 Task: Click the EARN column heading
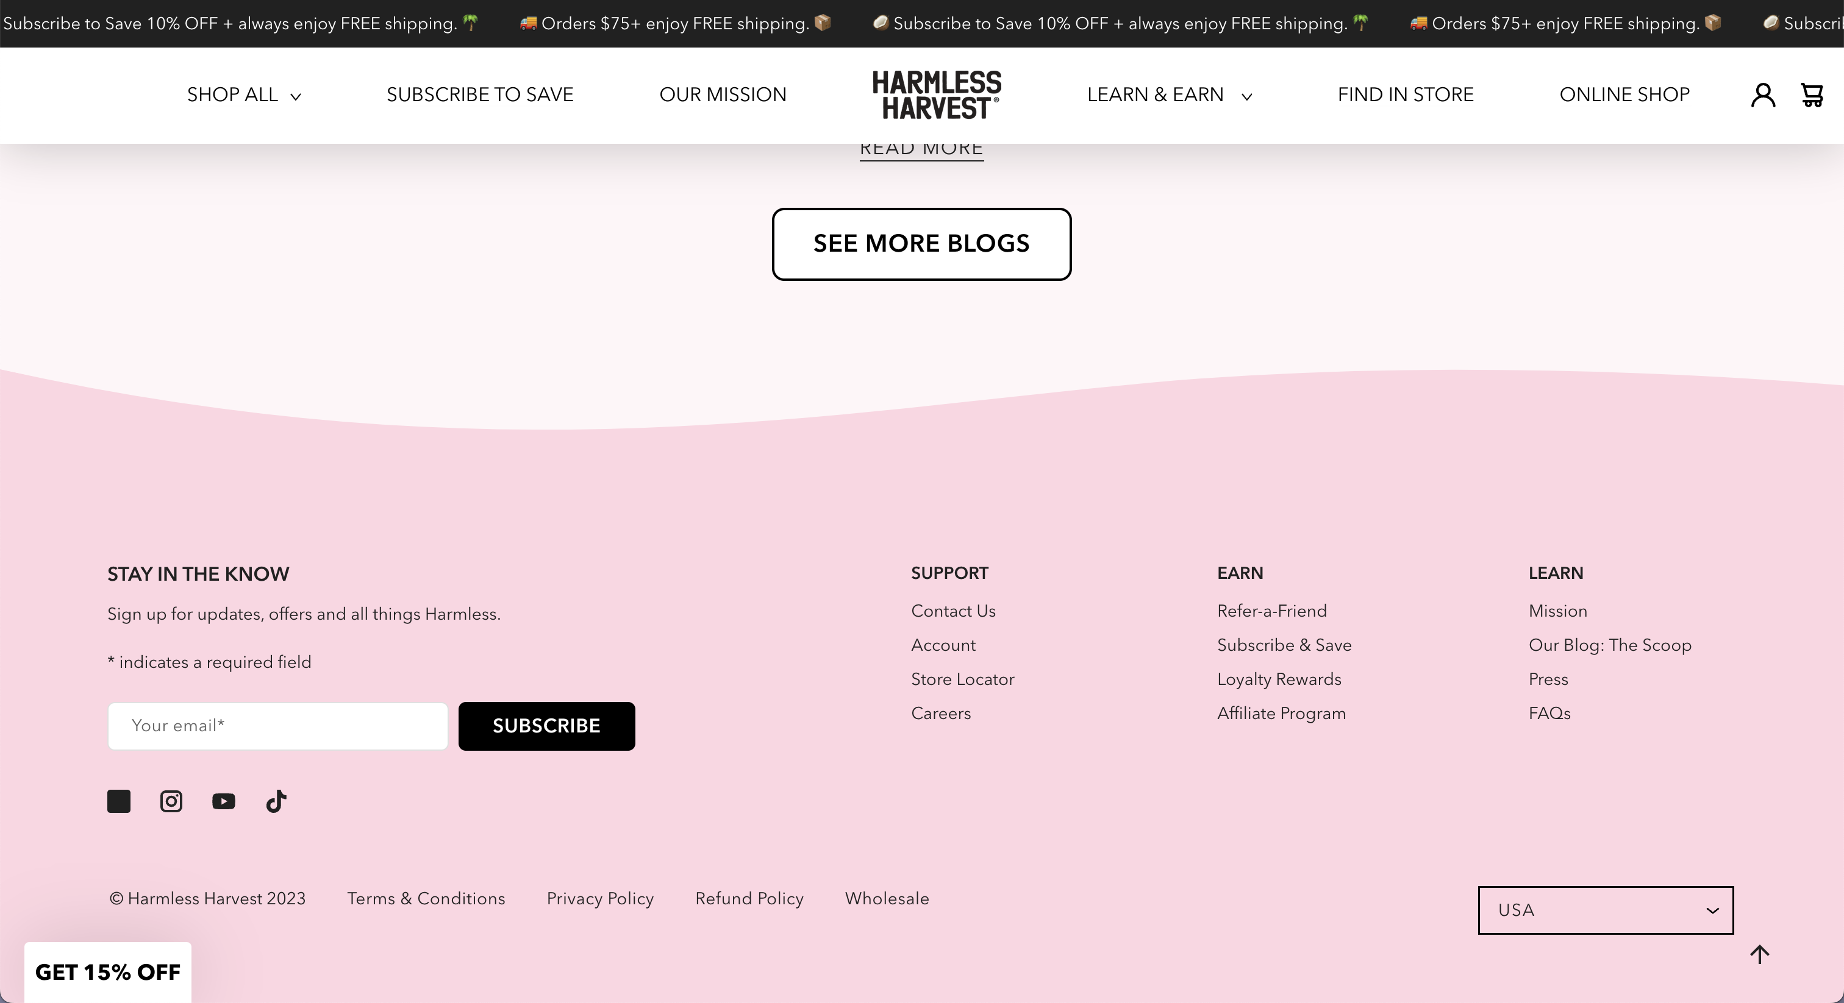pyautogui.click(x=1240, y=574)
